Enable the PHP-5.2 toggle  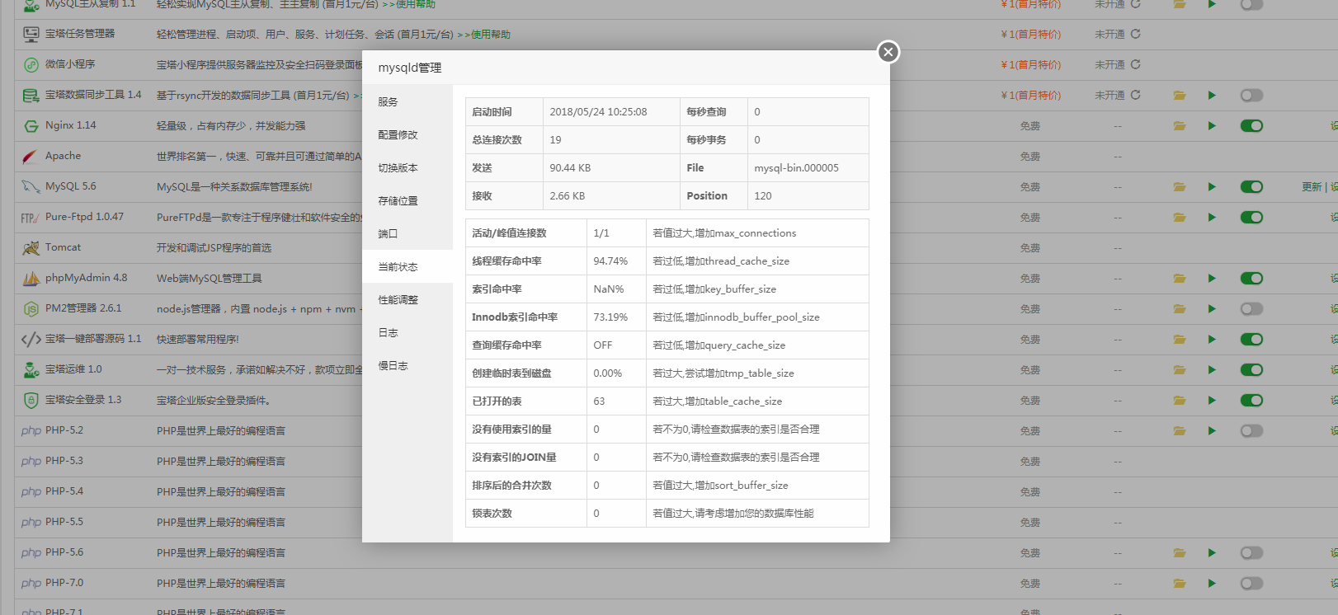(1251, 431)
